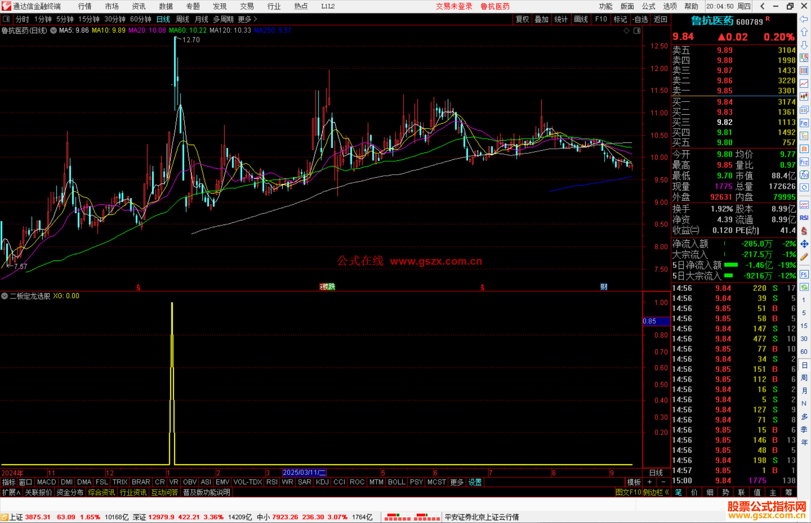Open the orange document icon in sidebar
Image resolution: width=811 pixels, height=523 pixels.
click(804, 149)
